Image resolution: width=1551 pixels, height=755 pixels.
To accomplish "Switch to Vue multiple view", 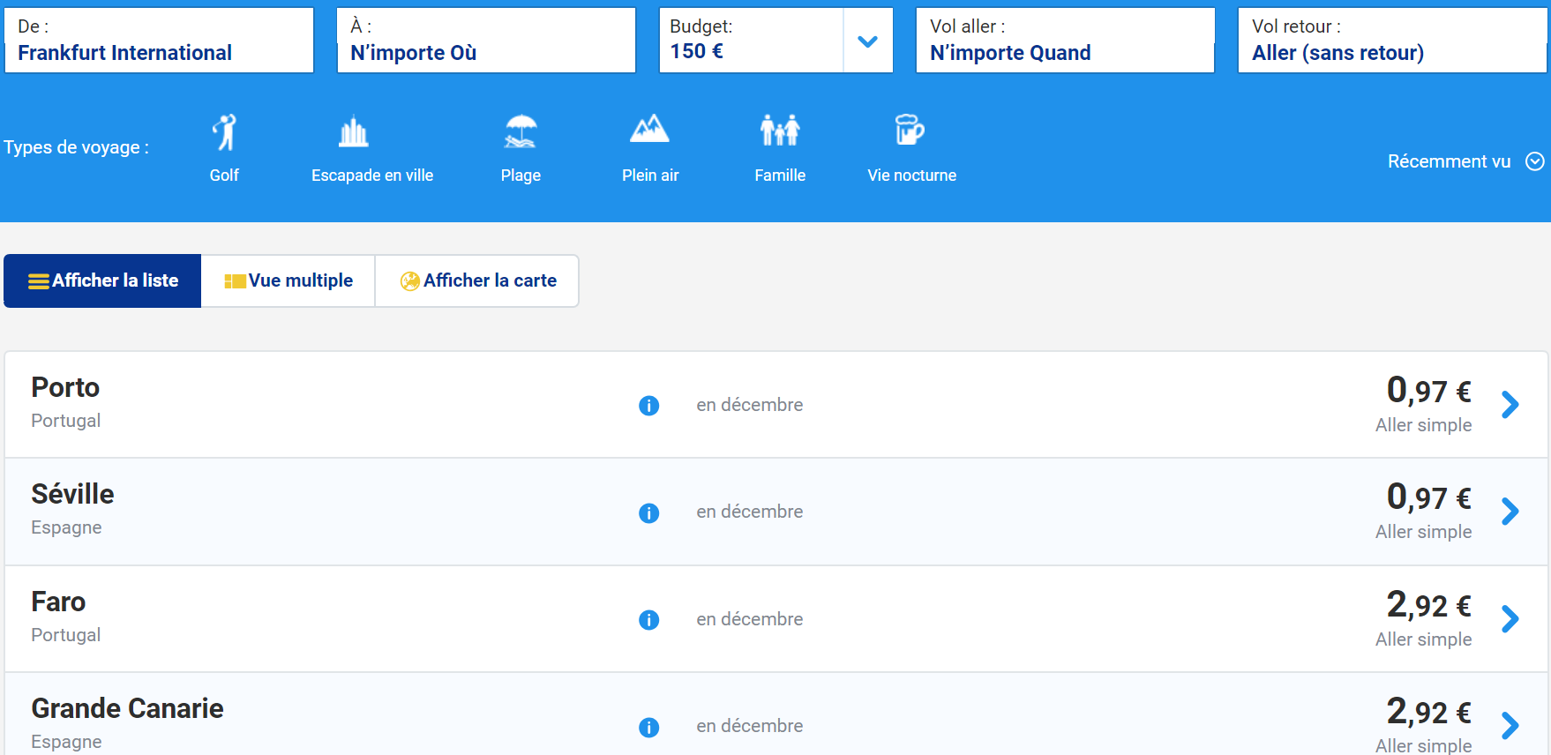I will 288,281.
